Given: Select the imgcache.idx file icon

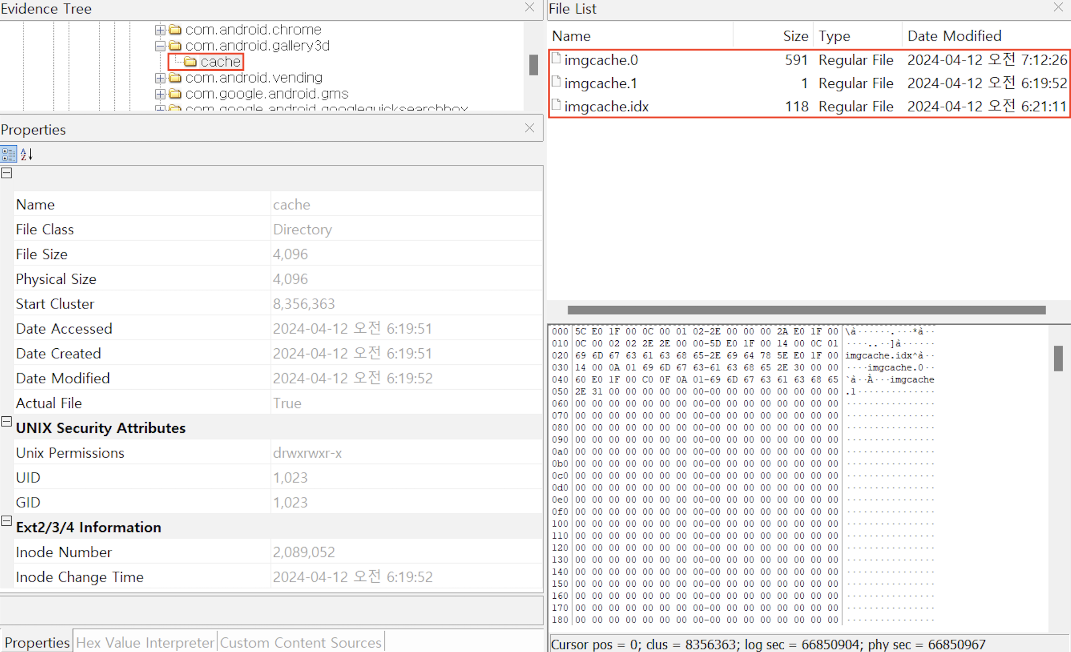Looking at the screenshot, I should tap(556, 105).
